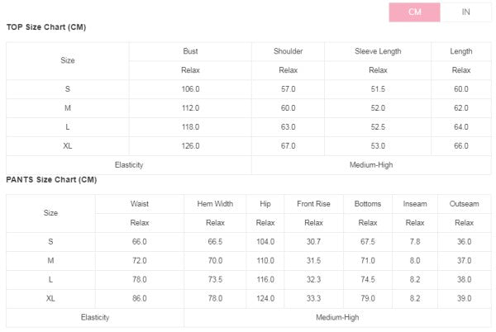Click the XL bust value 126.0
Viewport: 496px width, 332px height.
pyautogui.click(x=190, y=146)
